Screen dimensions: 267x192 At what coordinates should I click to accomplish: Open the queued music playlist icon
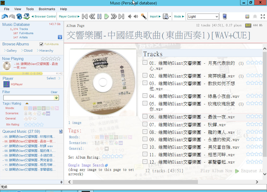pyautogui.click(x=60, y=131)
